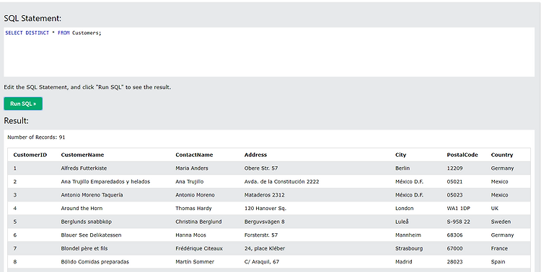Click the Run SQL button
Image resolution: width=541 pixels, height=272 pixels.
(x=23, y=104)
